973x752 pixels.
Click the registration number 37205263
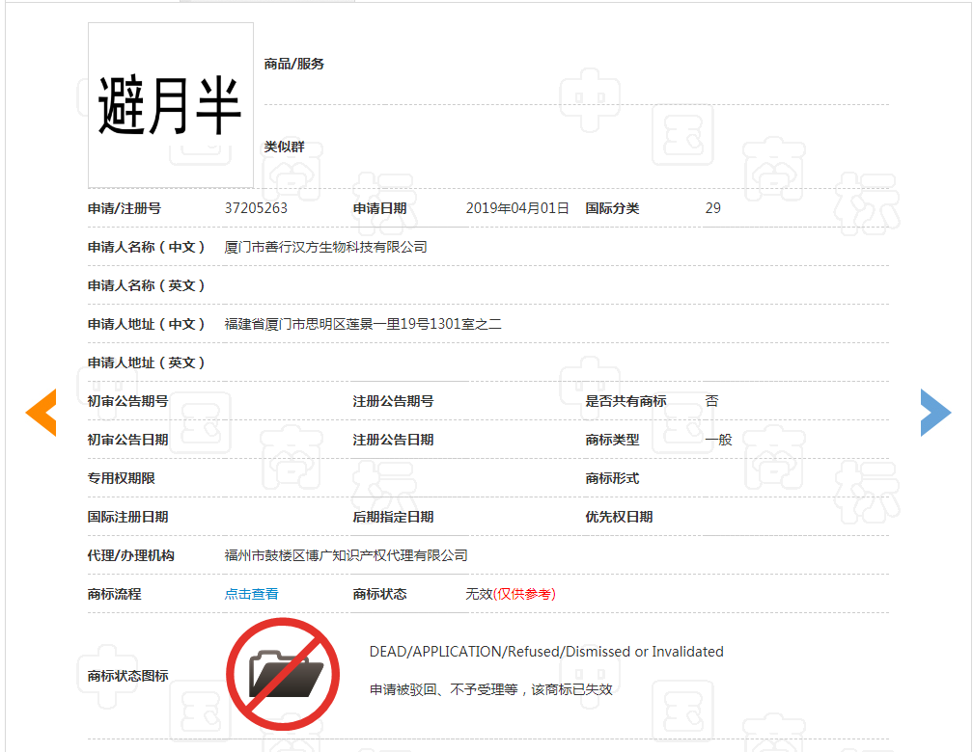click(256, 208)
